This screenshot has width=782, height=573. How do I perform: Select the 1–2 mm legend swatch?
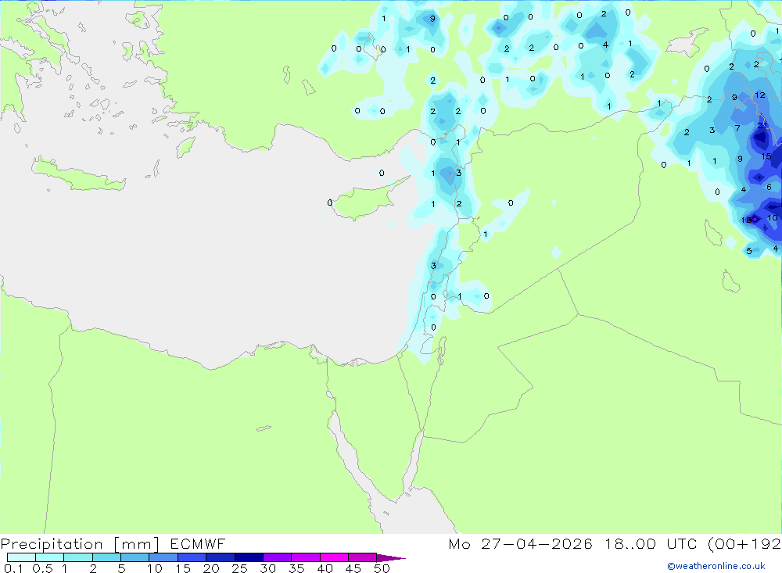point(78,557)
